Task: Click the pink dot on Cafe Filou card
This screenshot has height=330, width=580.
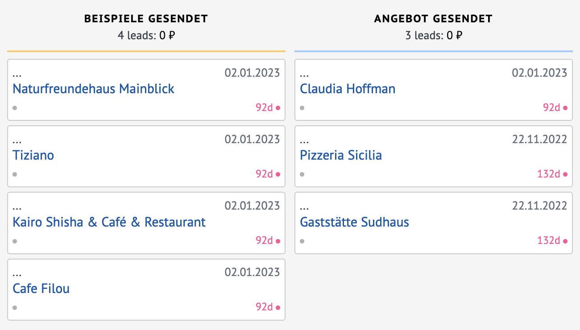Action: coord(278,308)
